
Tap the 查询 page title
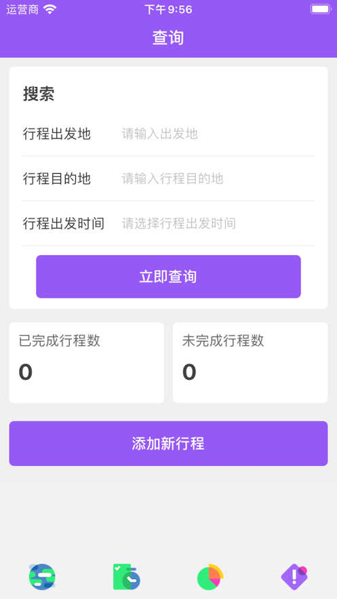(168, 38)
